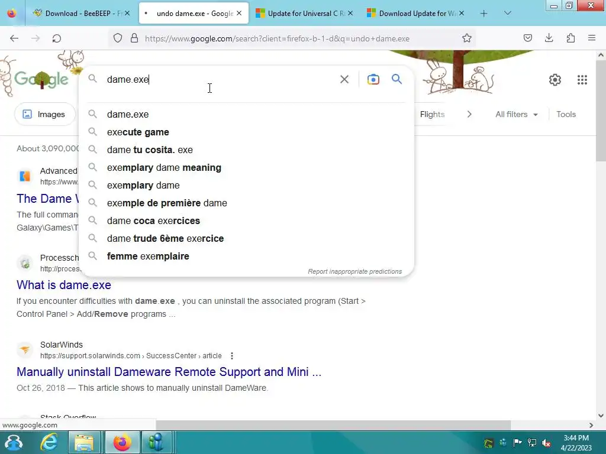Clear the search box with X

[x=344, y=79]
